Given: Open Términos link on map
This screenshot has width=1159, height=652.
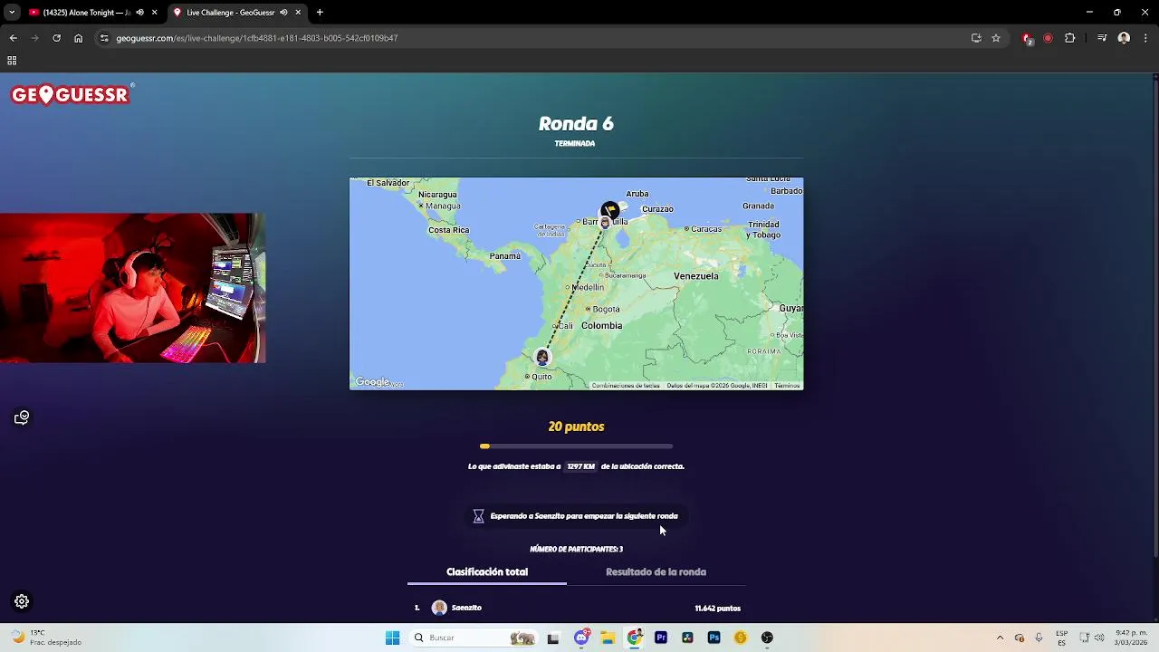Looking at the screenshot, I should [x=787, y=386].
